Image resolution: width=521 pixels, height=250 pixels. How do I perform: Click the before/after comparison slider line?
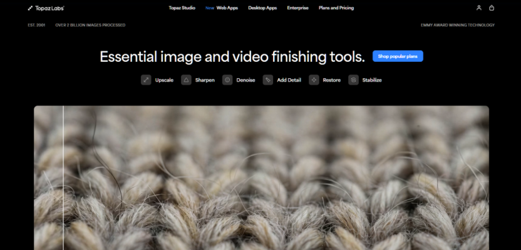pos(63,177)
